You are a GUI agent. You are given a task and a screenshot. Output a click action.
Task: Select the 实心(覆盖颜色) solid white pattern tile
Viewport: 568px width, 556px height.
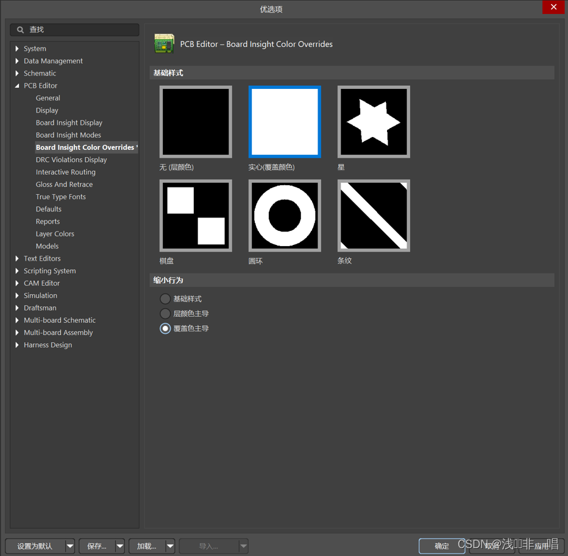(285, 122)
